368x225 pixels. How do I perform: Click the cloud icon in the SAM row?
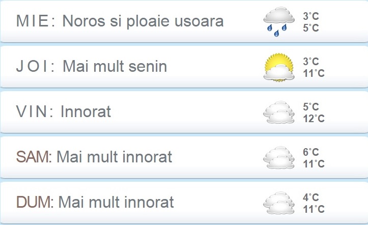tap(279, 157)
